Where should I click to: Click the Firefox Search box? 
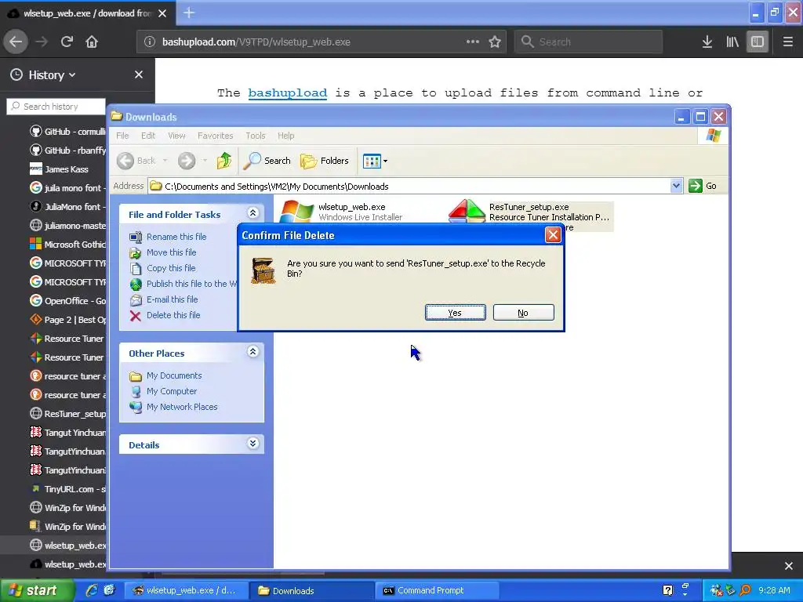coord(588,42)
